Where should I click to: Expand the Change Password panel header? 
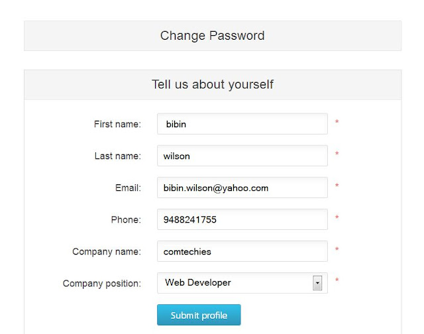213,36
